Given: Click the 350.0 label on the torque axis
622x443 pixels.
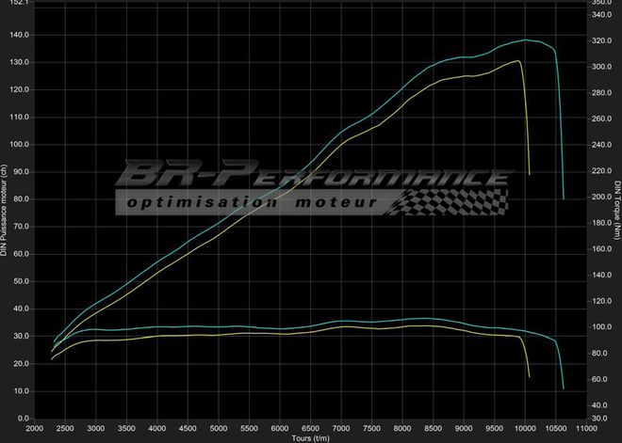Looking at the screenshot, I should tap(600, 3).
